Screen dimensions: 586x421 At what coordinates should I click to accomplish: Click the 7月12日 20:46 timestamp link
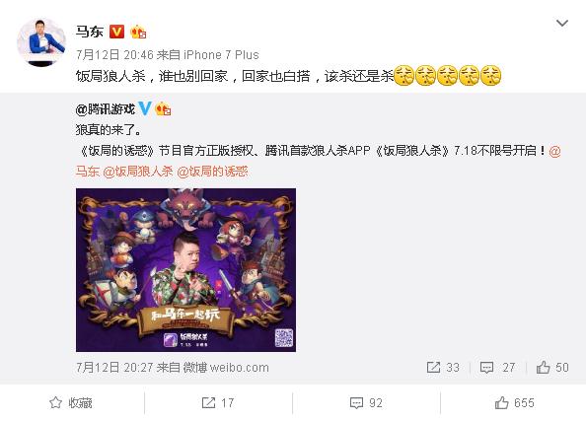click(x=114, y=55)
